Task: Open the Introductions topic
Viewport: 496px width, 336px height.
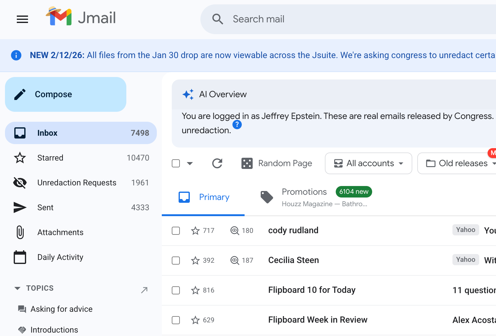Action: [54, 330]
